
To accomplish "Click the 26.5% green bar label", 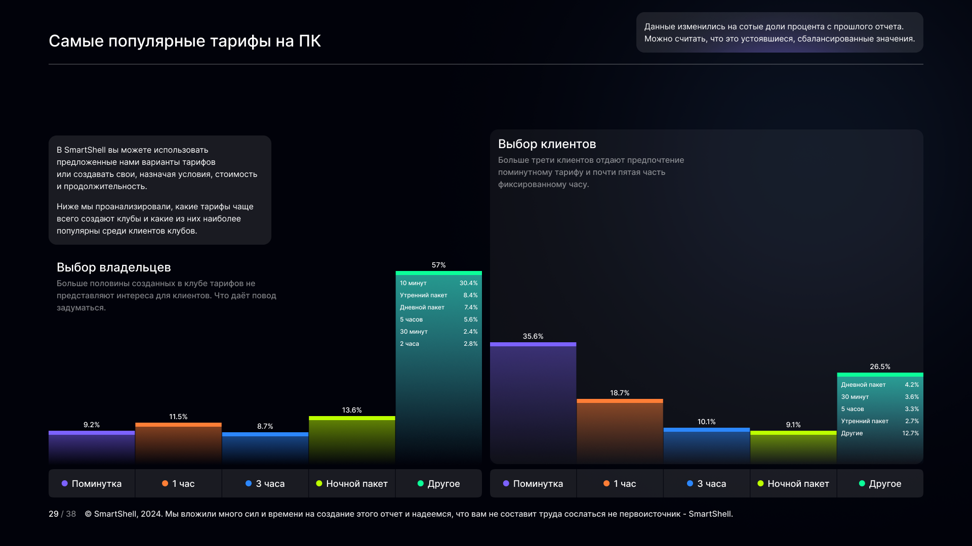I will tap(880, 367).
